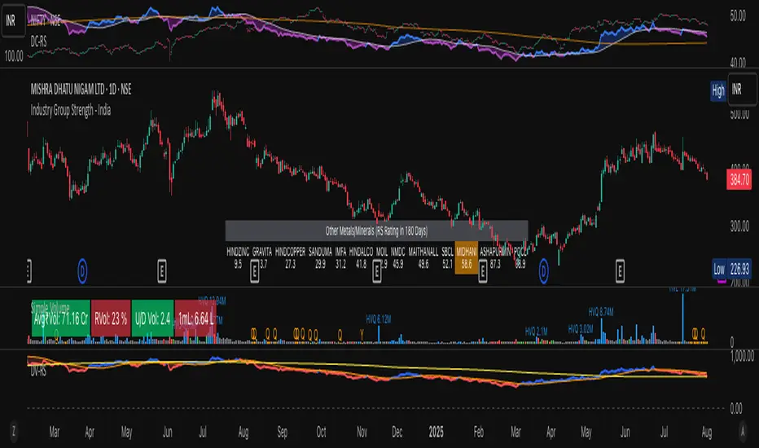Click the earnings E marker beside the MIDHANI cell
Image resolution: width=759 pixels, height=448 pixels.
pyautogui.click(x=483, y=271)
